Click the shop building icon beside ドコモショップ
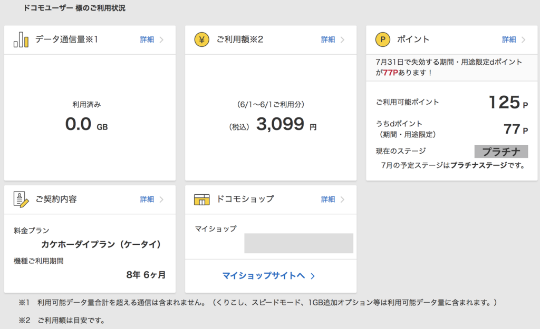Screen dimensions: 540x329 coord(202,200)
